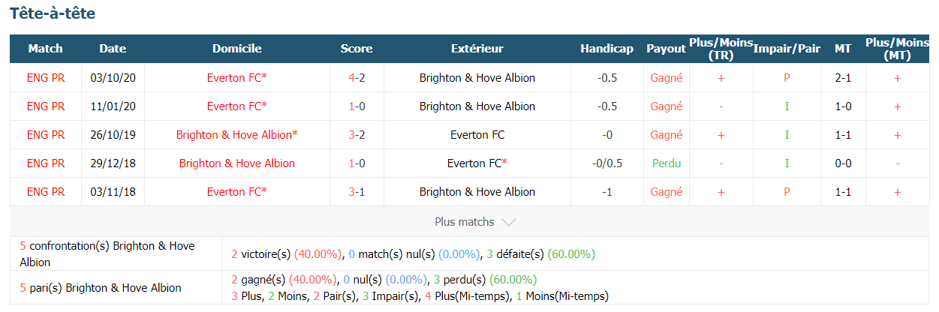Screen dimensions: 939x312
Task: Click the Tête-à-tête section heading
Action: coord(53,13)
